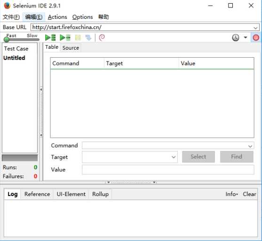Play the current test case
Screen dimensions: 262x241
point(65,38)
